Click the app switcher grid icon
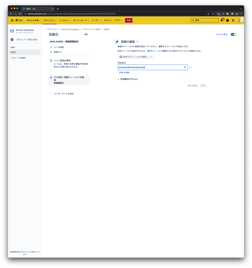 (12, 20)
